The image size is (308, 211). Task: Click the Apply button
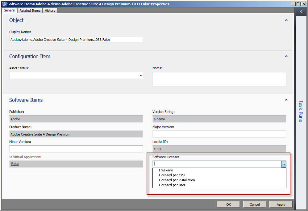click(281, 205)
